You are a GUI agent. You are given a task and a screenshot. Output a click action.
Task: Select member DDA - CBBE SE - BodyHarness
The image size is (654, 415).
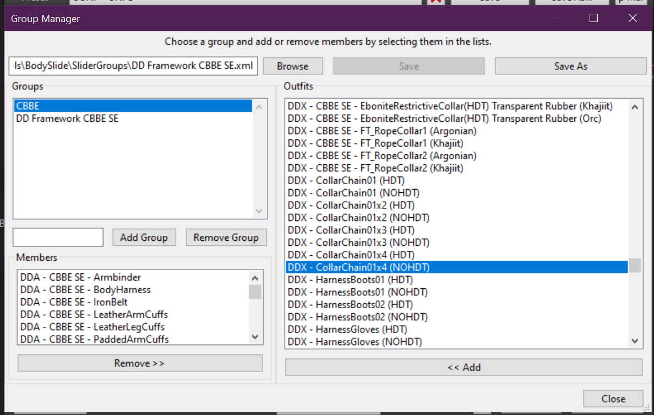(133, 290)
